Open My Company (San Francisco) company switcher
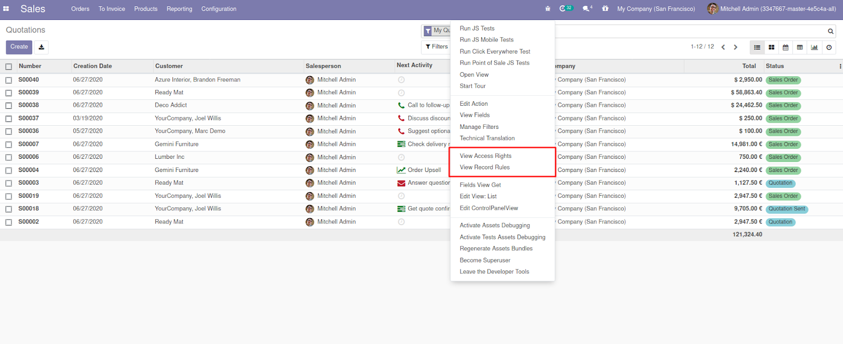This screenshot has height=344, width=843. pos(656,9)
